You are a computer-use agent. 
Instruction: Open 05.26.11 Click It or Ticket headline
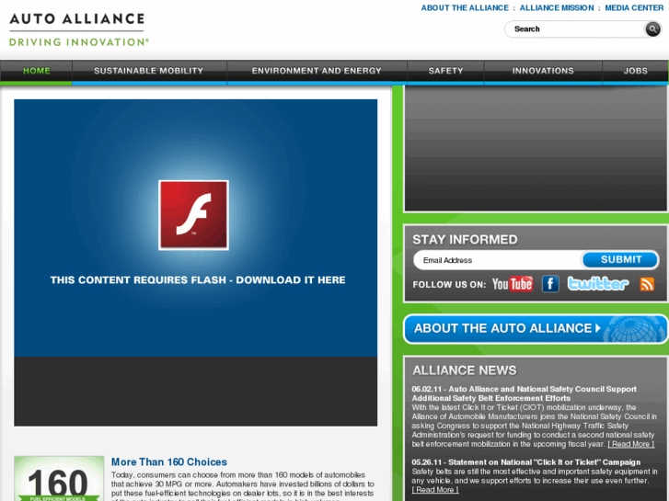click(x=526, y=462)
